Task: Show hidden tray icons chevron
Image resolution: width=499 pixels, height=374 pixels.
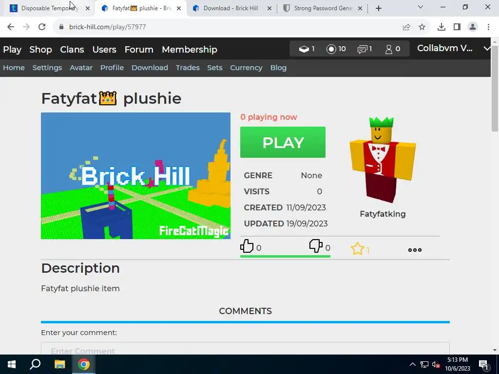Action: pyautogui.click(x=412, y=364)
